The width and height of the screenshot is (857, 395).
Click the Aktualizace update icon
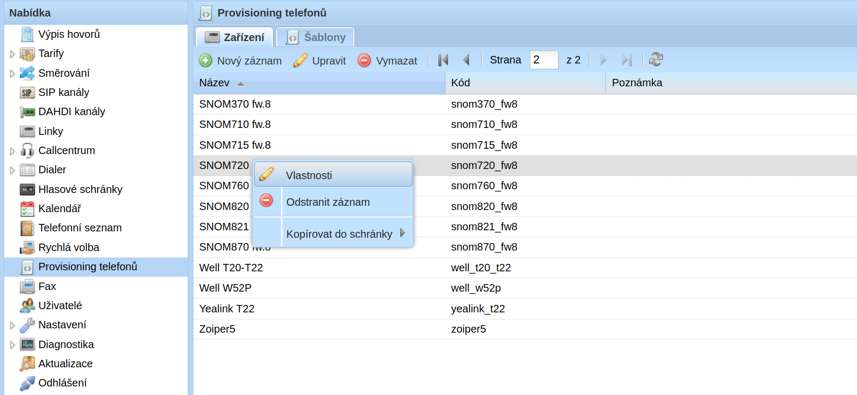[27, 364]
